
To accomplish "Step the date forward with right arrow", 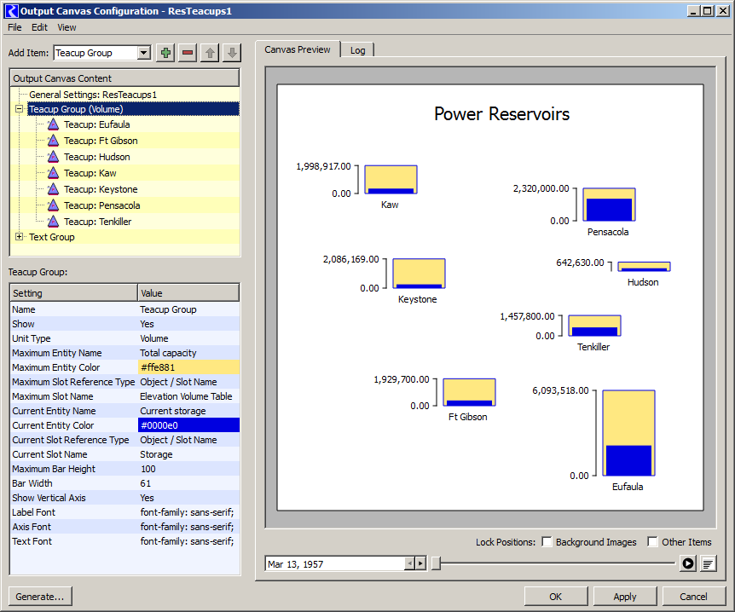I will 420,563.
